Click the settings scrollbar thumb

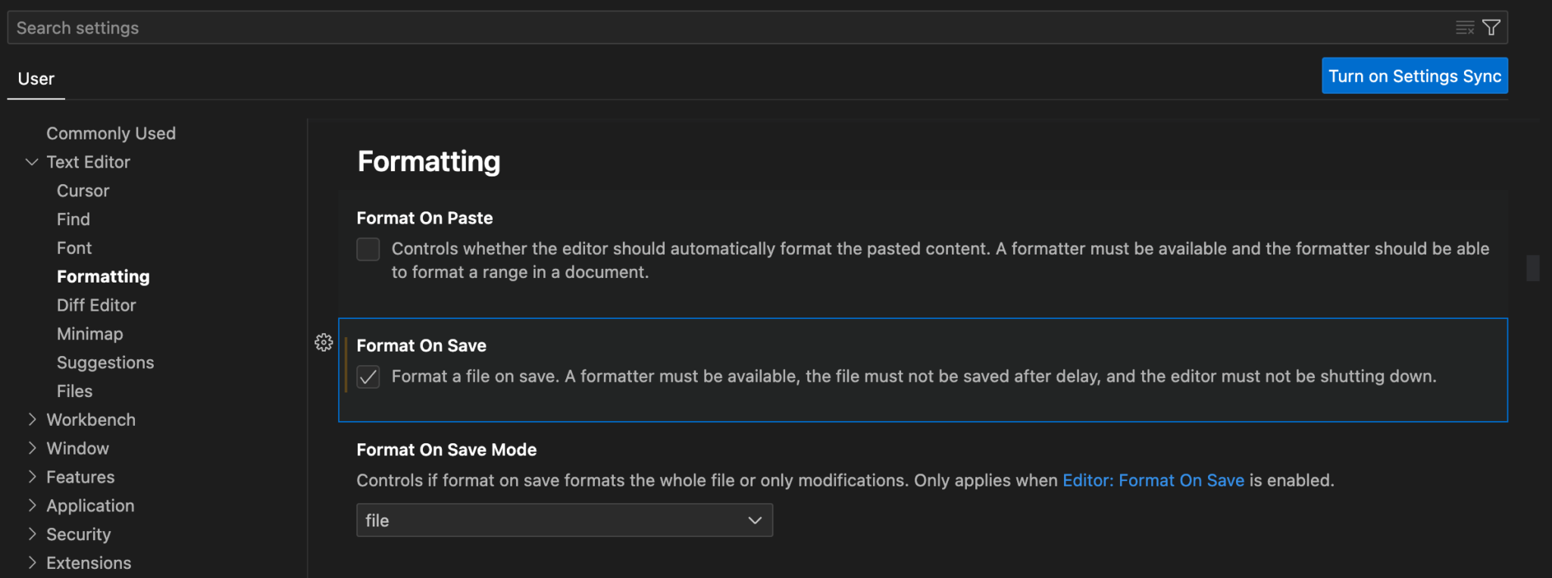tap(1532, 268)
